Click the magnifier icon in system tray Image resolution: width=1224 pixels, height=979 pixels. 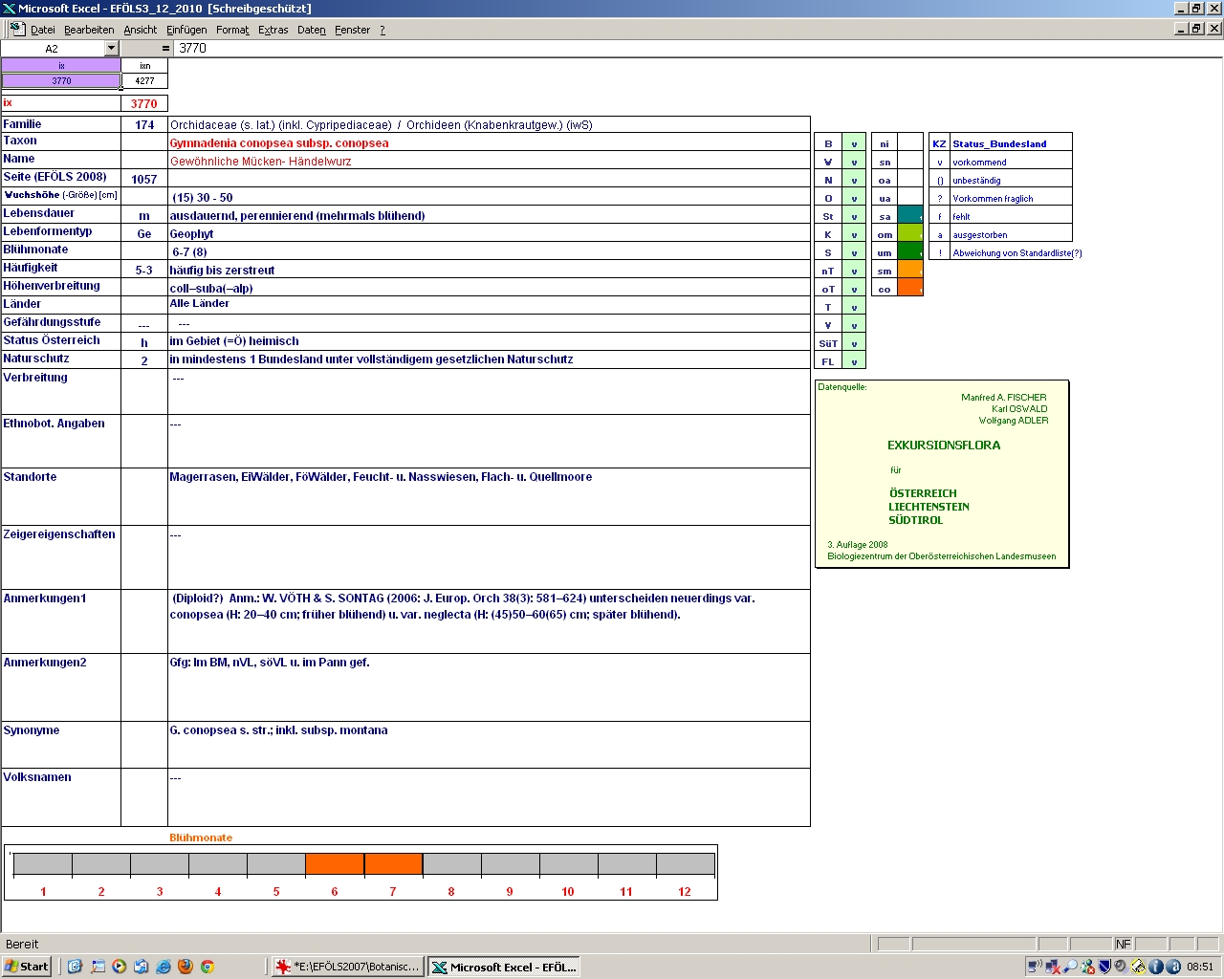(x=1070, y=967)
